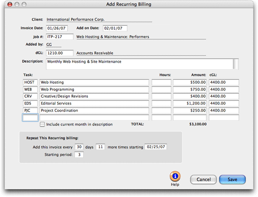Screen dimensions: 258x197
Task: Click the Hours field for Editorial Services
Action: coord(162,103)
